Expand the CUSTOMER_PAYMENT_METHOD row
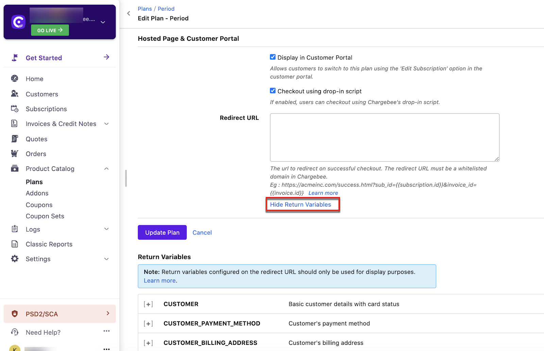Screen dimensions: 544x351 click(x=148, y=323)
